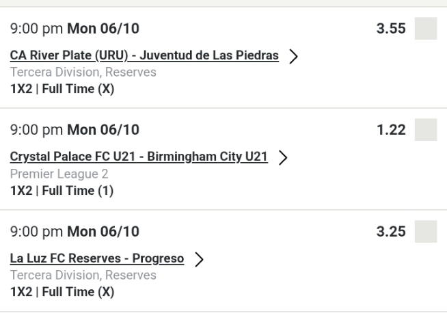Click the 3.25 odds value

(392, 232)
